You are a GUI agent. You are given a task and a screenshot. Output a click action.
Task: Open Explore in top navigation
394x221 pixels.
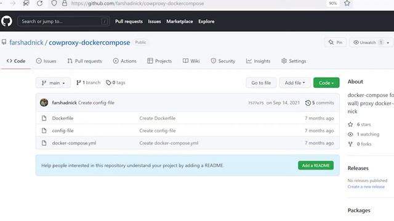(206, 21)
